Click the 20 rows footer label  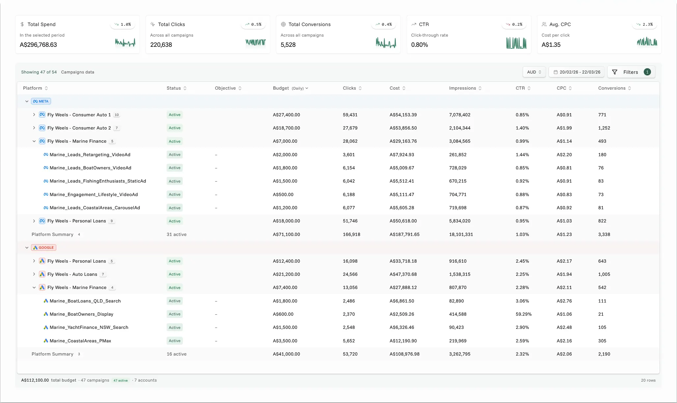click(648, 380)
